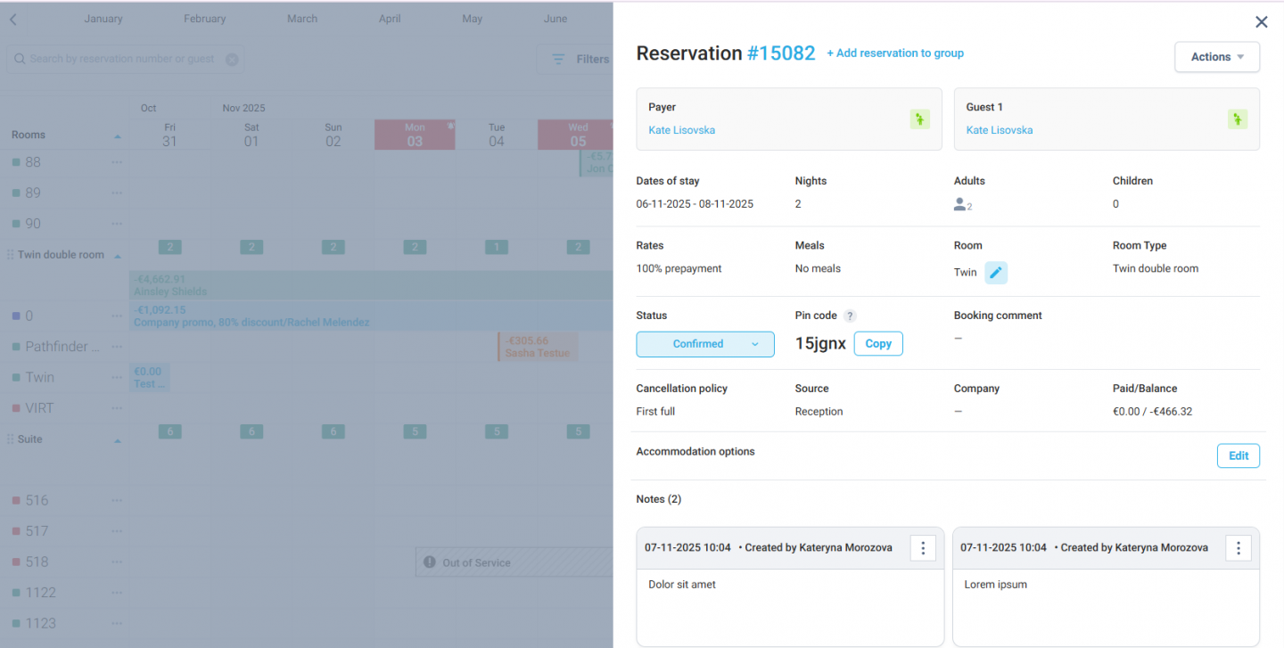This screenshot has height=648, width=1284.
Task: Click the question mark icon beside Pin code
Action: 848,315
